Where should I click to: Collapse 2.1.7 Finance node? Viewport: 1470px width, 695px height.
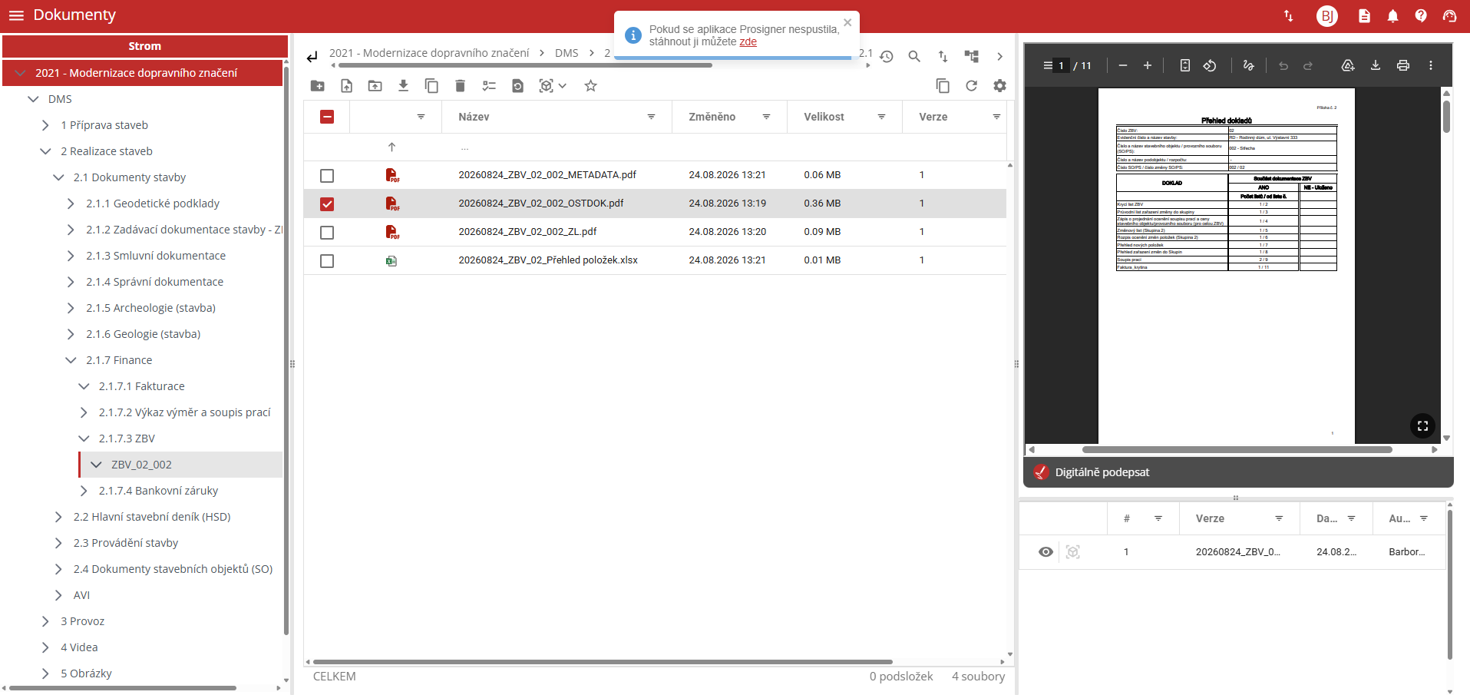click(x=71, y=360)
